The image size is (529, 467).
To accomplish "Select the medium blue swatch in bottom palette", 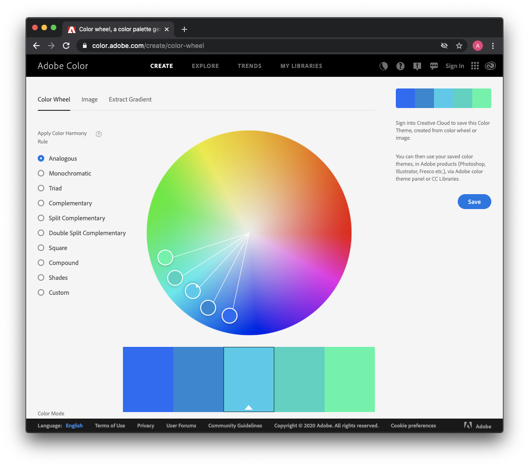I will pos(198,379).
